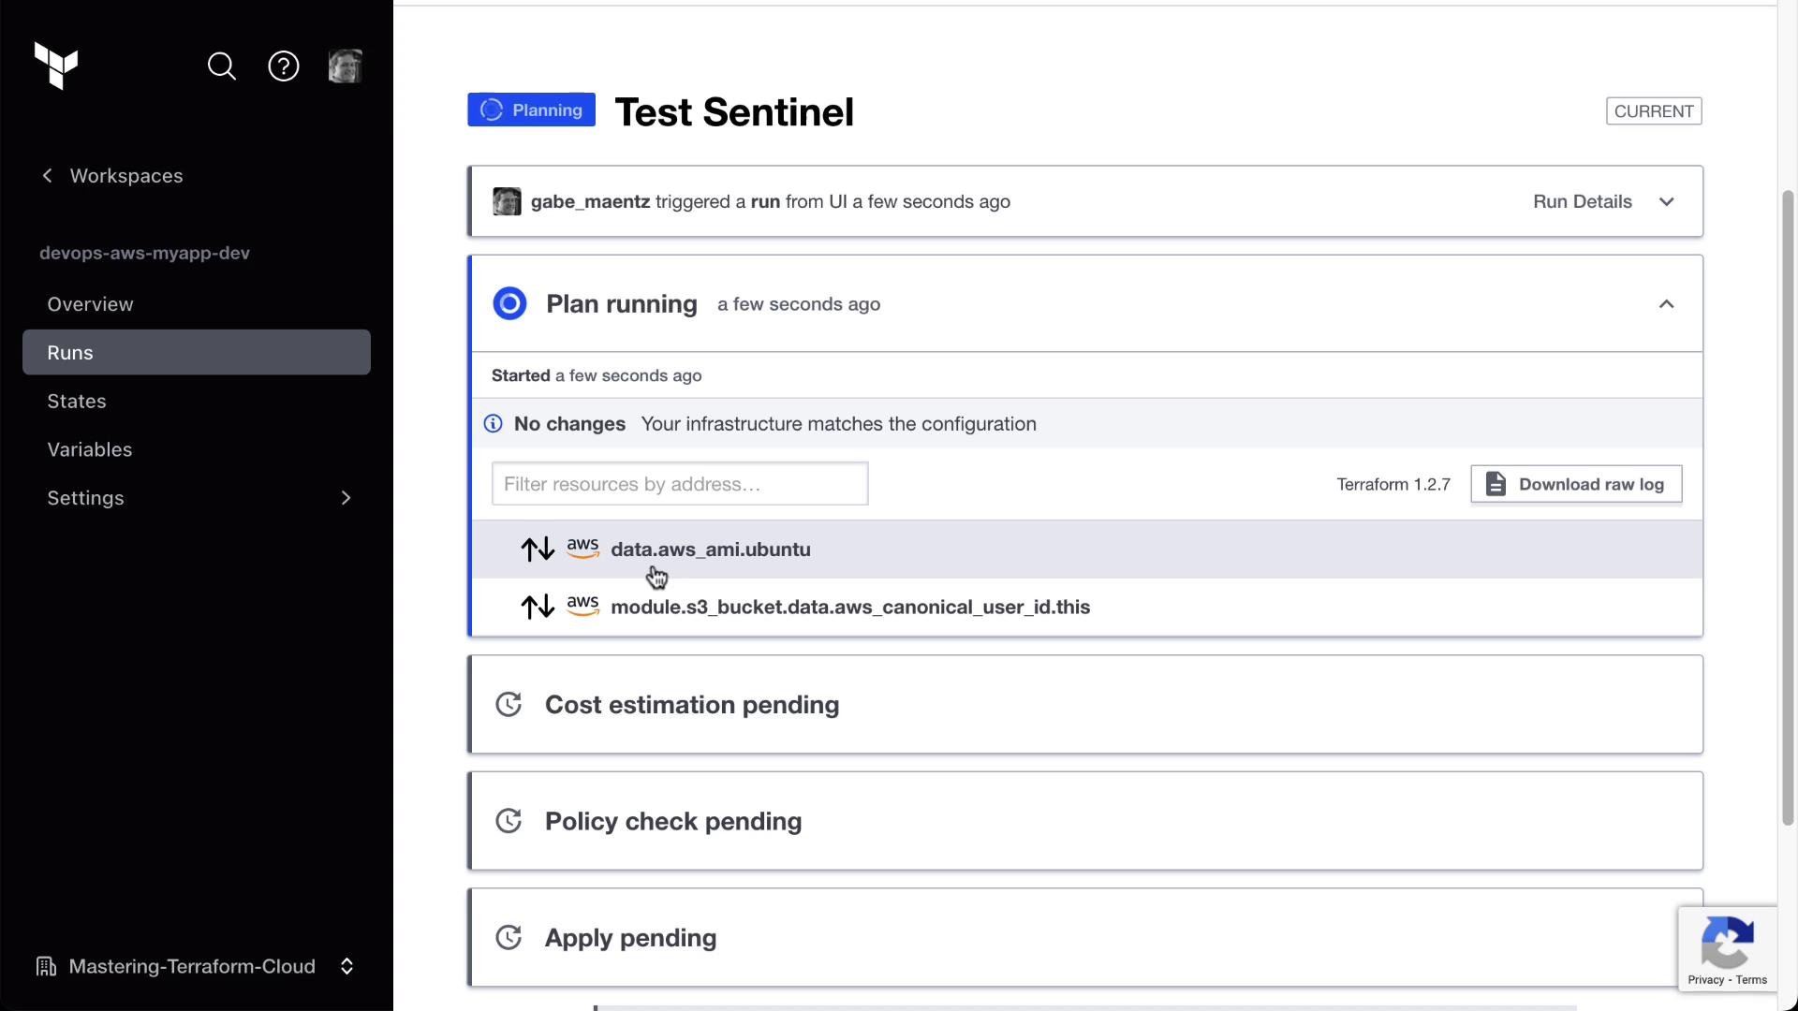Click the Cost estimation pending clock icon
The image size is (1798, 1011).
coord(508,705)
